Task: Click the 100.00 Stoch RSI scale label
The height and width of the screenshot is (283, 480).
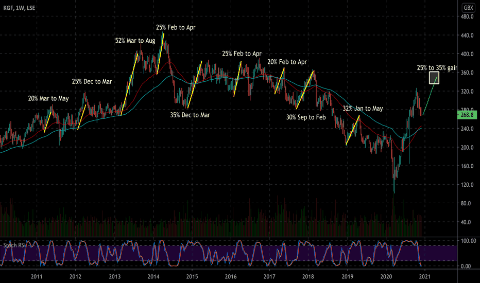Action: click(x=468, y=241)
